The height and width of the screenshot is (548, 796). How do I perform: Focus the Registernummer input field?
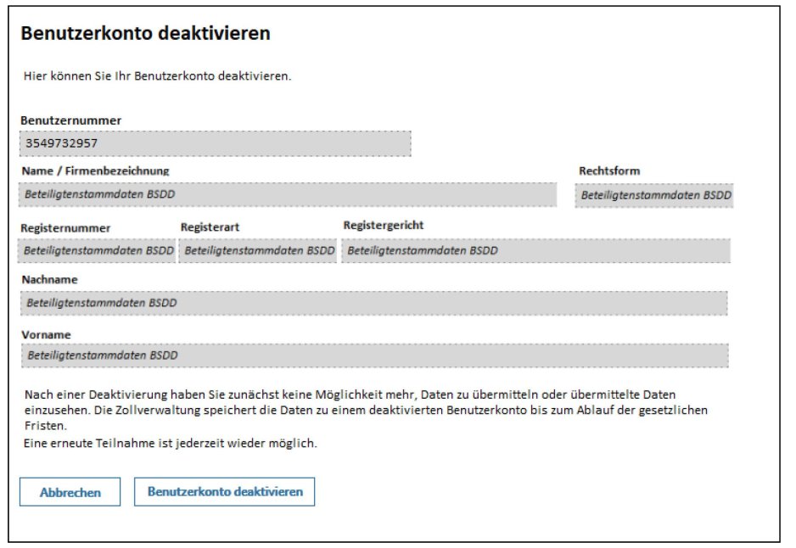click(x=97, y=251)
